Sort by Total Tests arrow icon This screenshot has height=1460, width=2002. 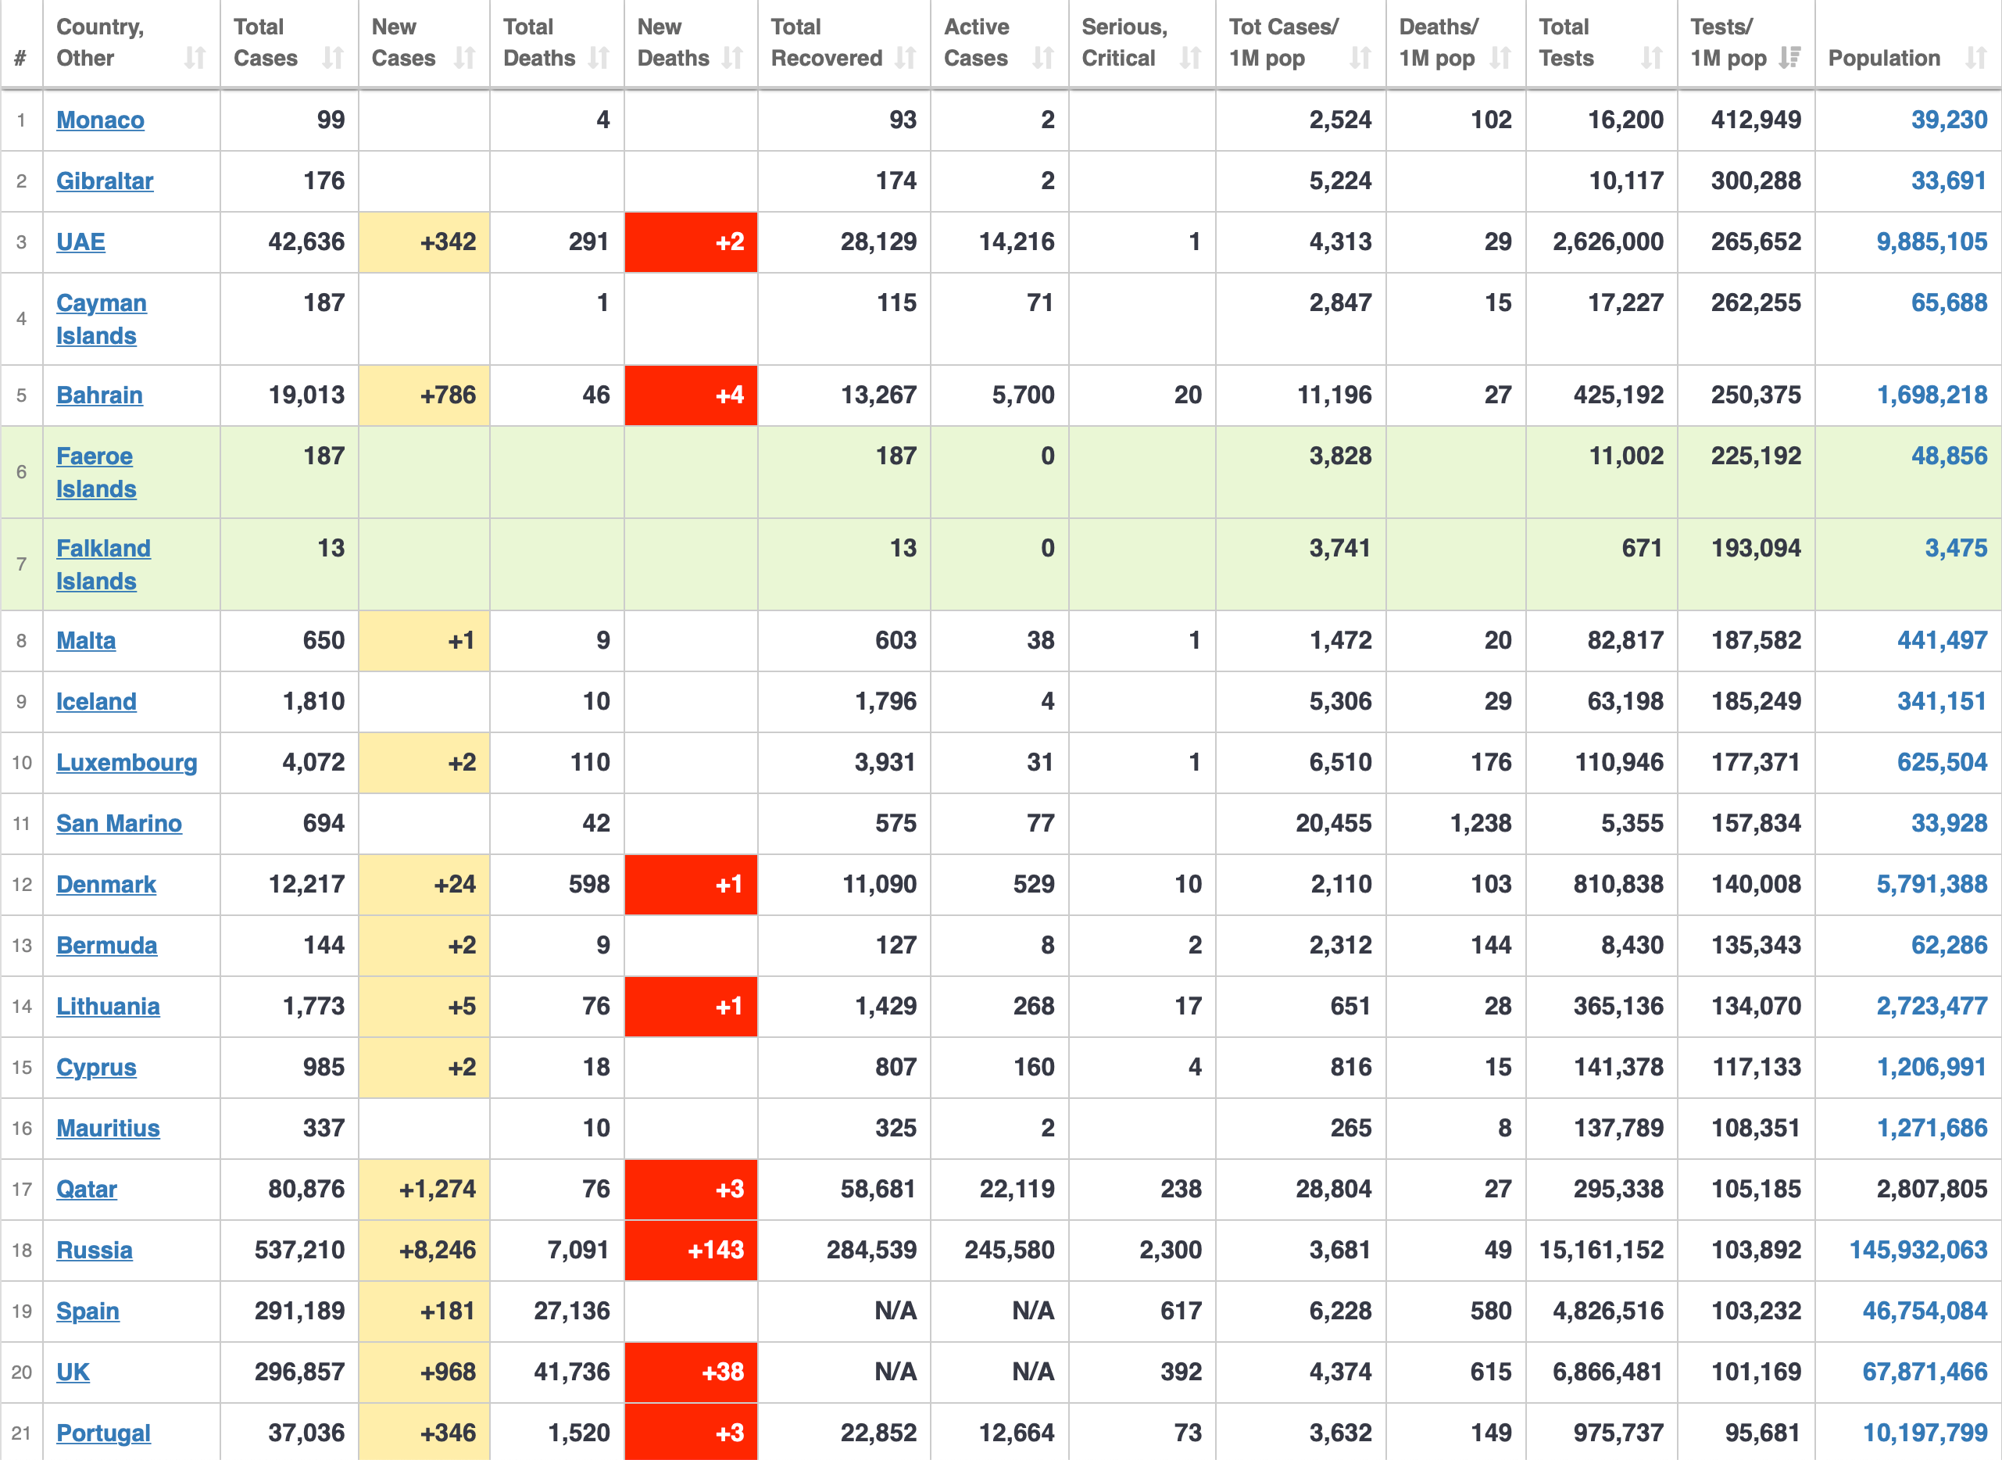tap(1652, 59)
